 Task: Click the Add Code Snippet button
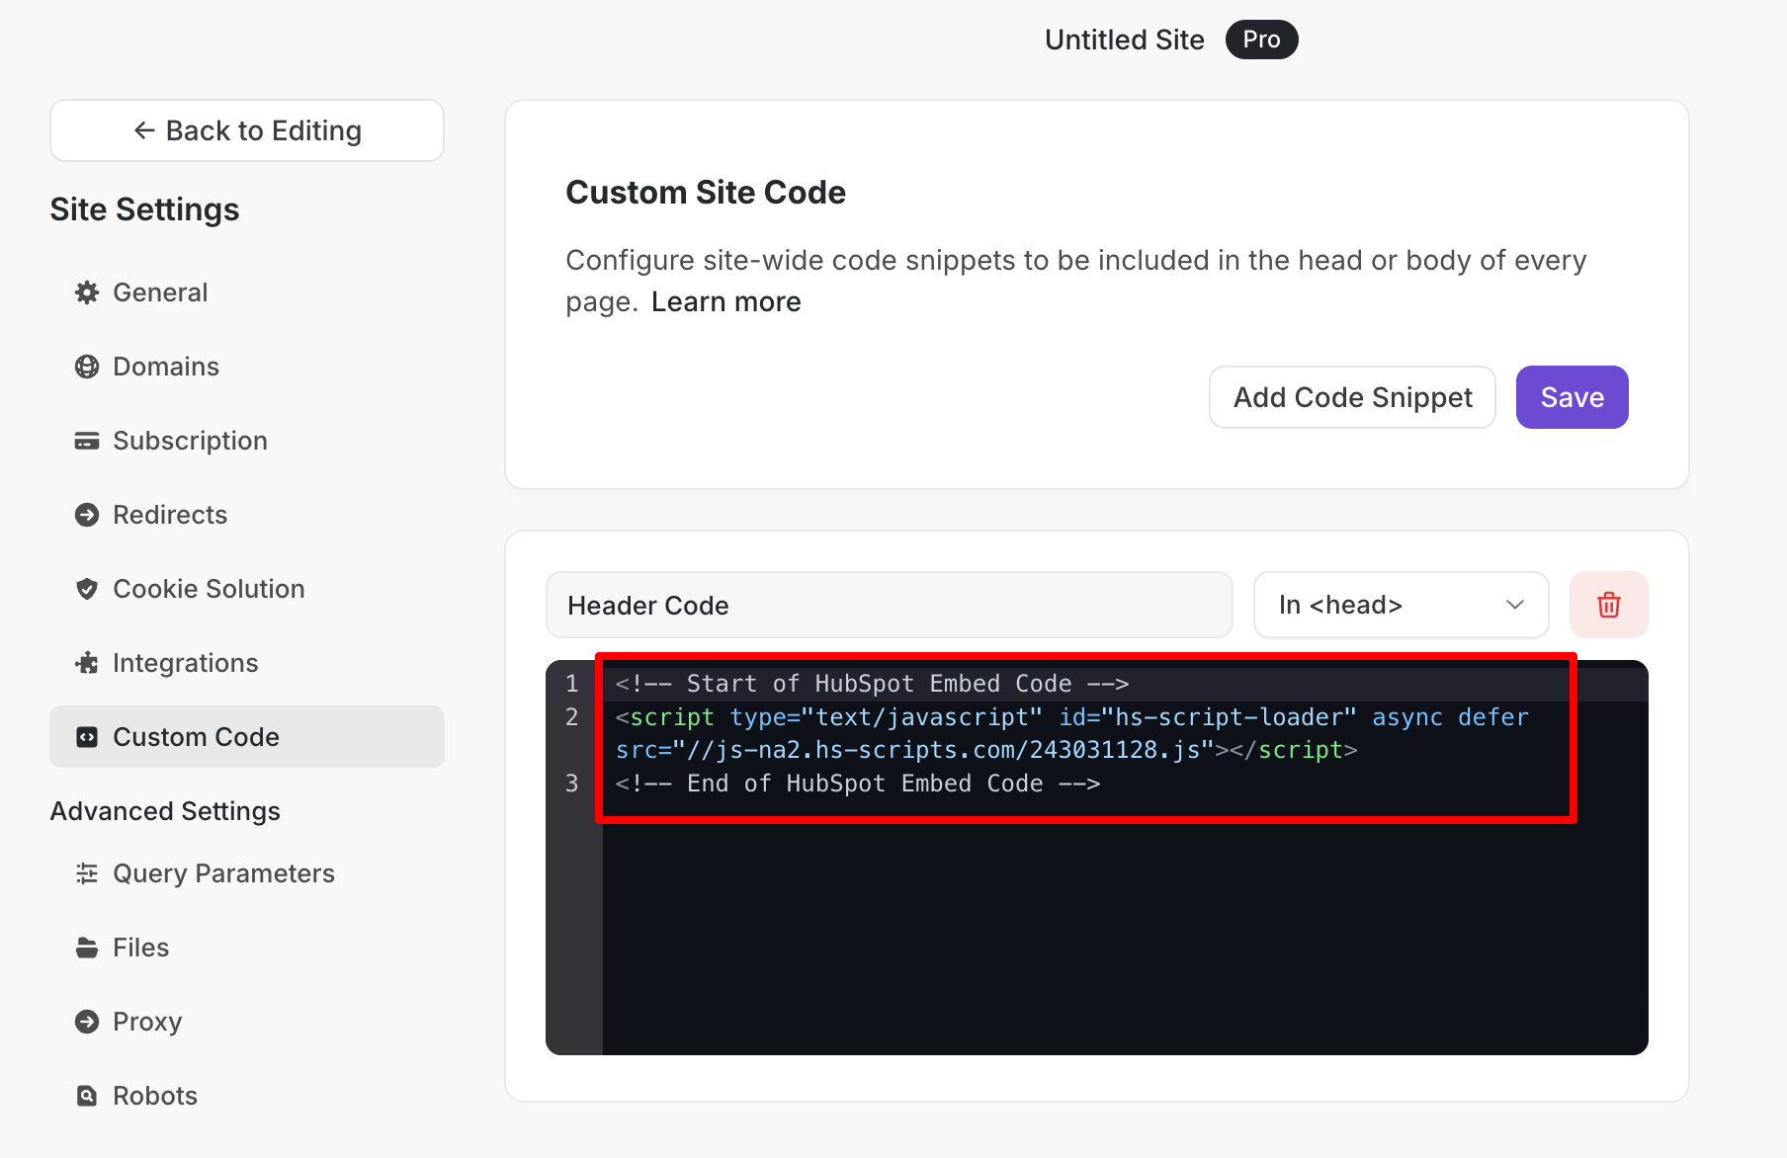coord(1352,397)
